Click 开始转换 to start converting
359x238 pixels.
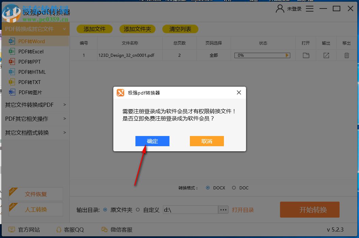click(309, 210)
